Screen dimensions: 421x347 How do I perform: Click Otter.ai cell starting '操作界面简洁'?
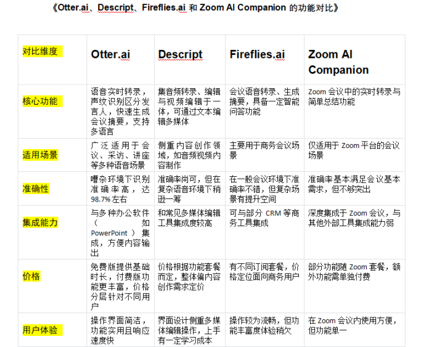pyautogui.click(x=120, y=330)
